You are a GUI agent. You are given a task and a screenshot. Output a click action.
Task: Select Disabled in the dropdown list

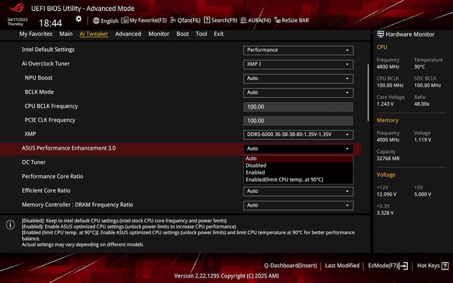(298, 166)
